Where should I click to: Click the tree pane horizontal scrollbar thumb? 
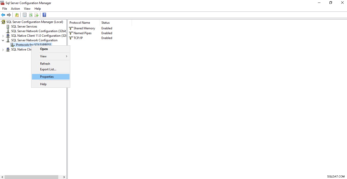pos(31,177)
